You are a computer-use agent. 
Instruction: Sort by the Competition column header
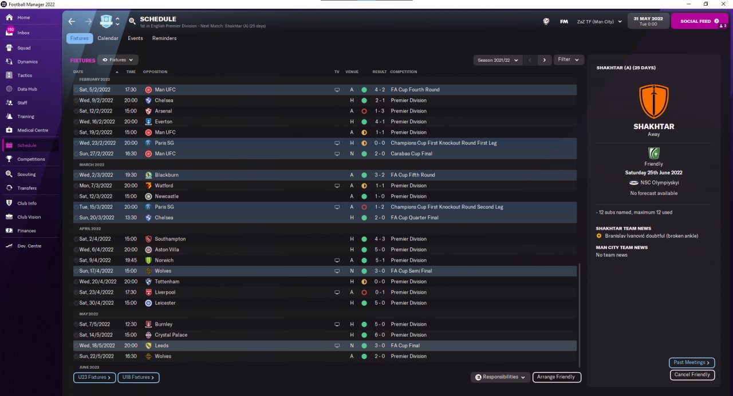404,72
